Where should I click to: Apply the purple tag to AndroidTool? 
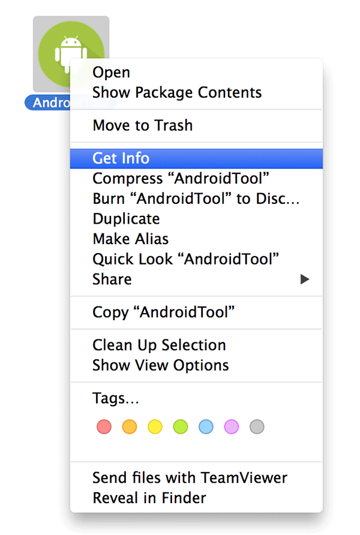click(x=232, y=426)
